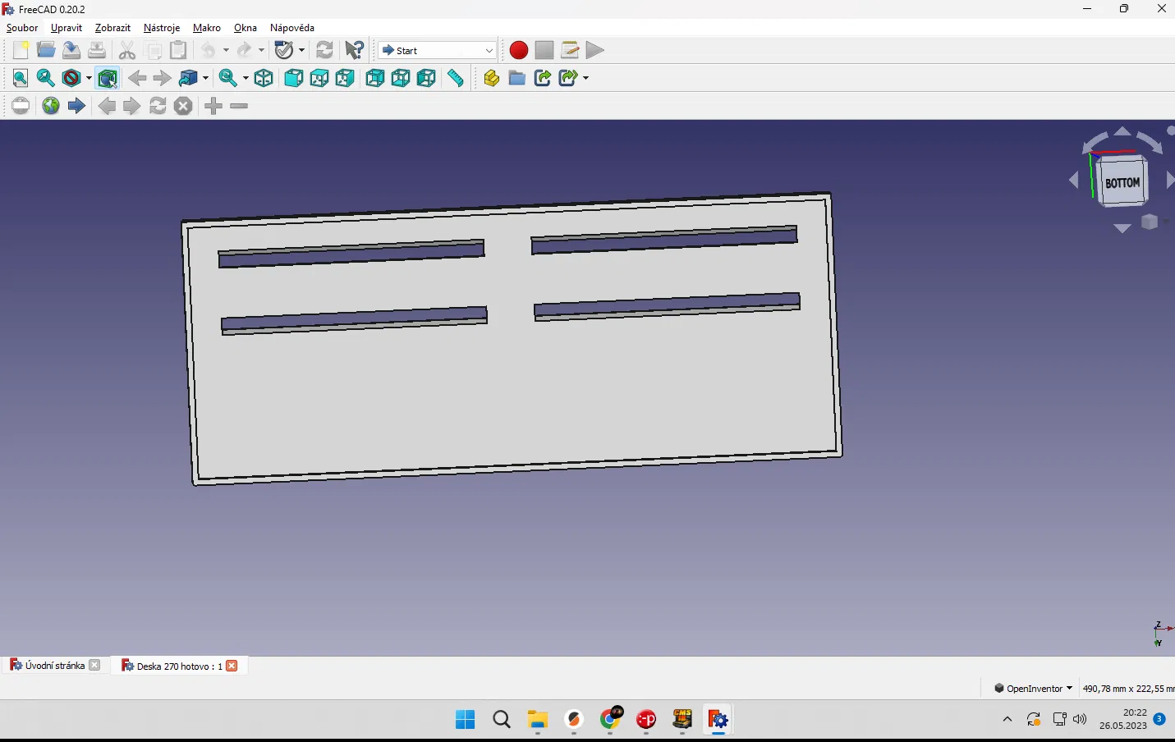Click the zoom in plus button
1175x742 pixels.
pos(213,106)
